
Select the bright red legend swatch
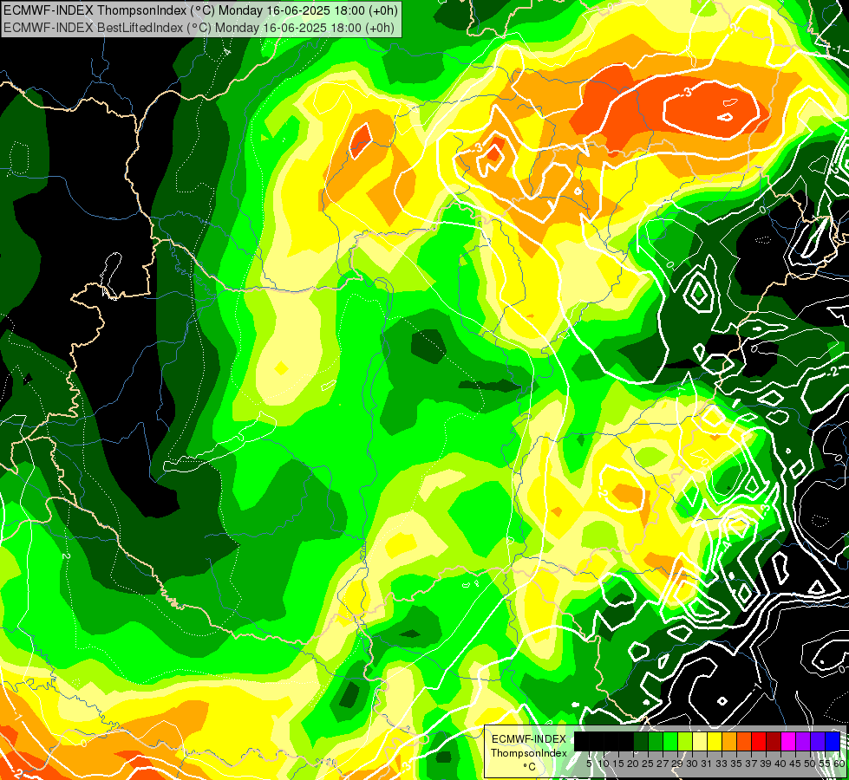click(758, 741)
